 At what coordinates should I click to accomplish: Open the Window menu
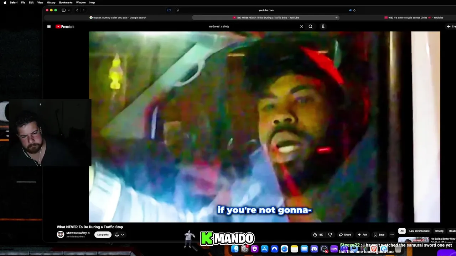tap(81, 2)
